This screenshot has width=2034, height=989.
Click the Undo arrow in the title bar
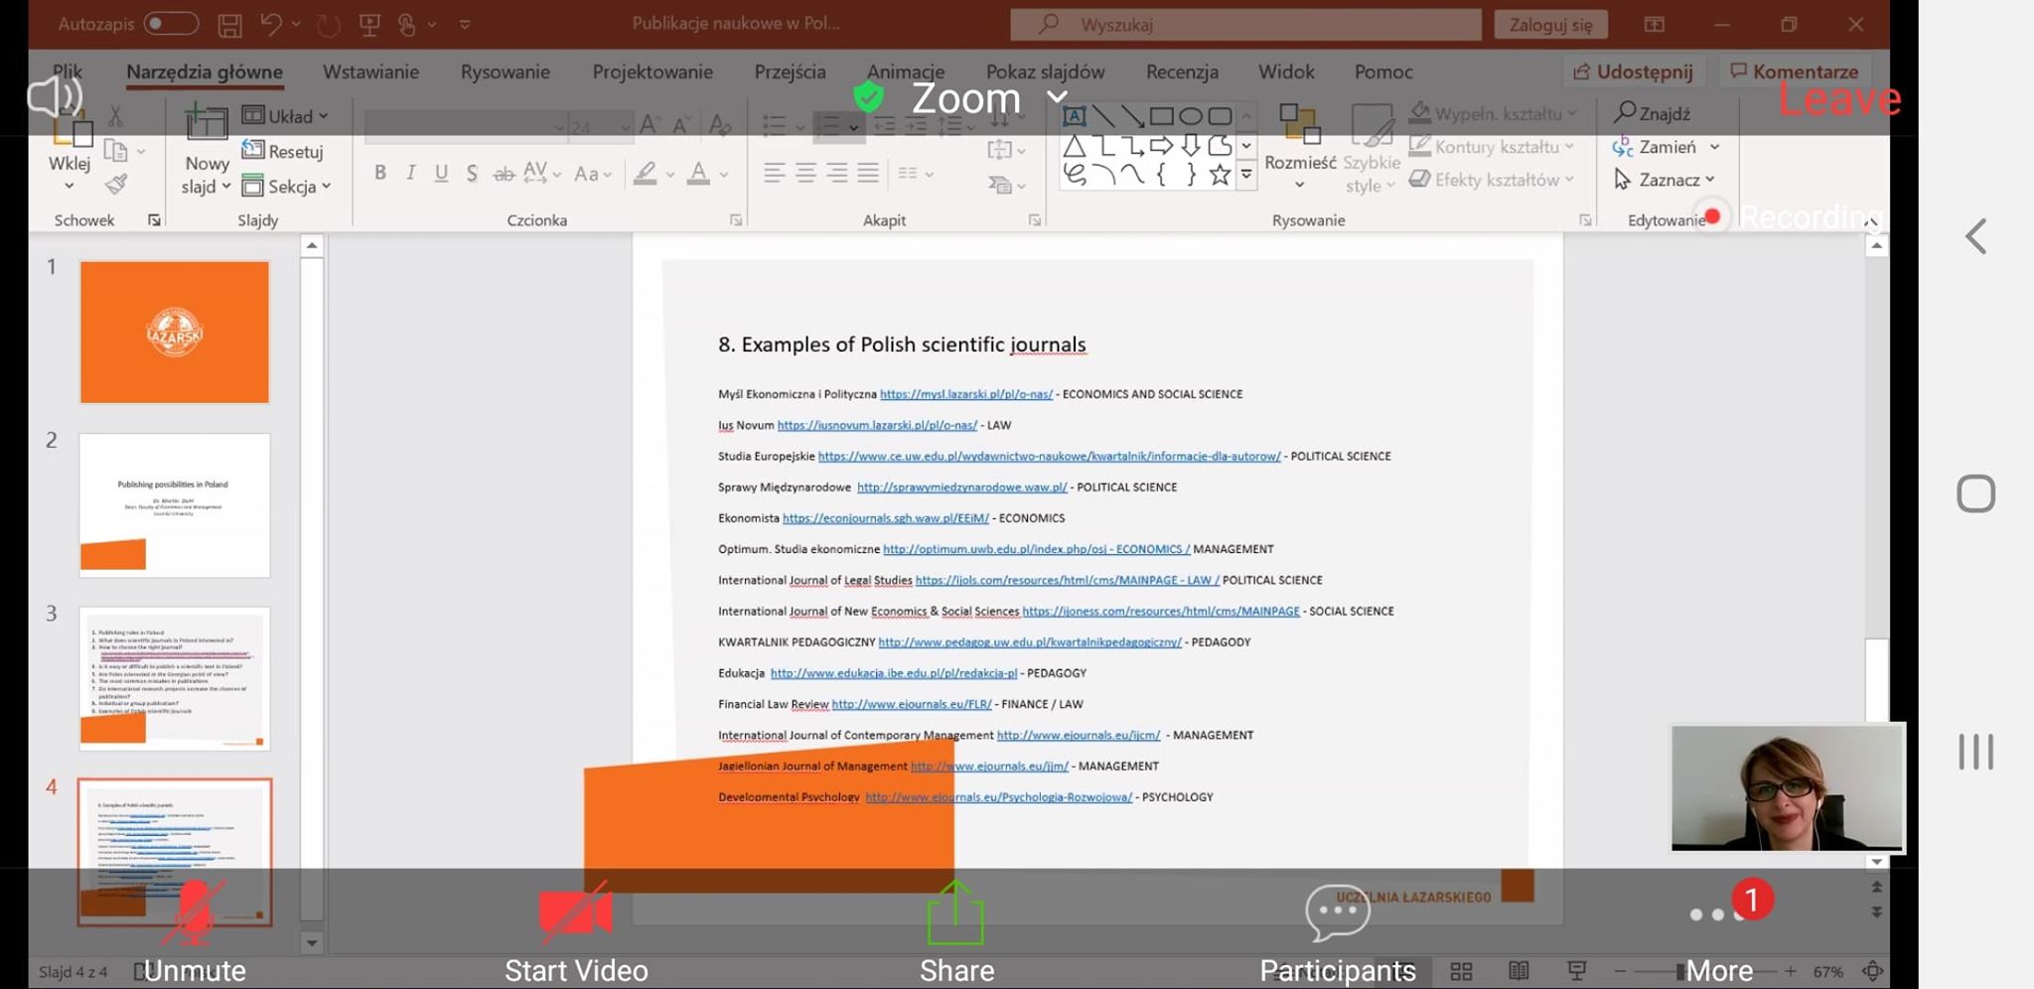tap(270, 24)
